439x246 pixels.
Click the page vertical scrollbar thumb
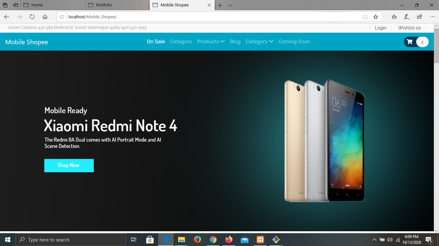pos(436,46)
